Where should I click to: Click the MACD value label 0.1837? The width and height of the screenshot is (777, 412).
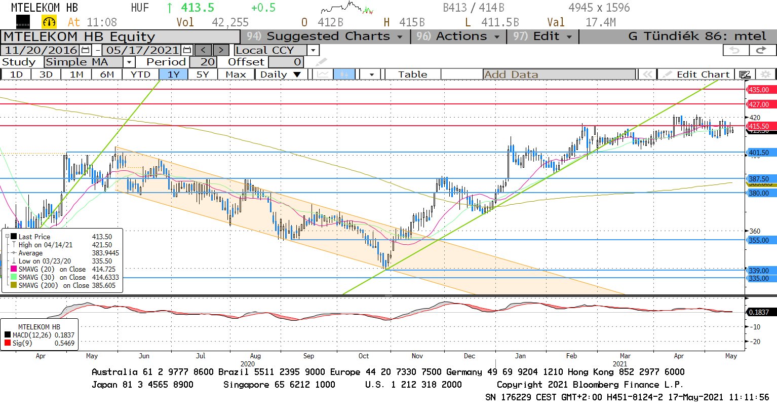coord(761,312)
